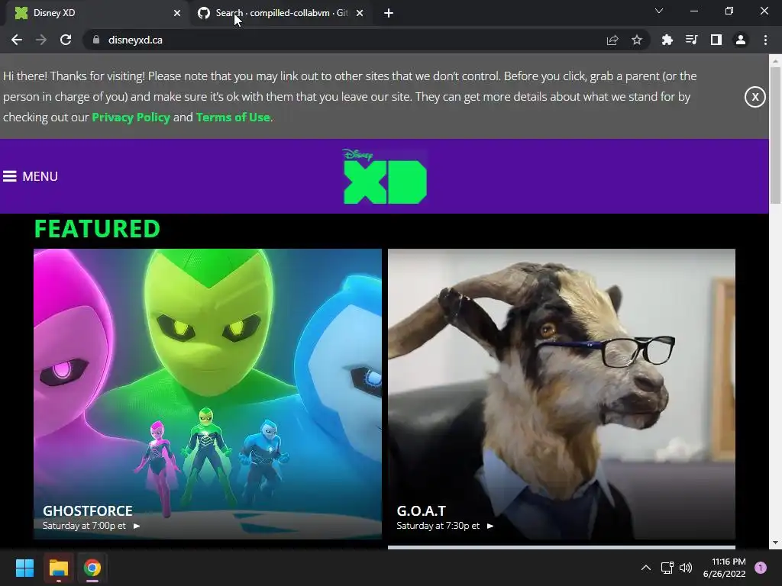
Task: Expand the tab search dropdown arrow
Action: pyautogui.click(x=659, y=11)
